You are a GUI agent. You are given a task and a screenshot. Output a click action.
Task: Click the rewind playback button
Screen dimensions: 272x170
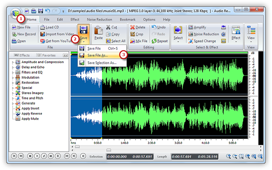coord(21,156)
